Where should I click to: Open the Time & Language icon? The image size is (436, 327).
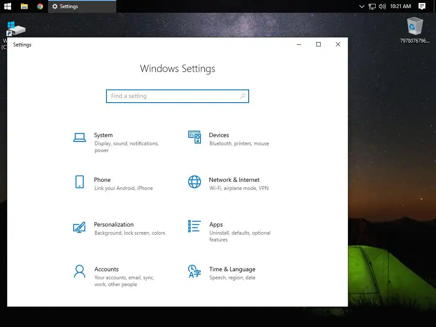(x=194, y=271)
